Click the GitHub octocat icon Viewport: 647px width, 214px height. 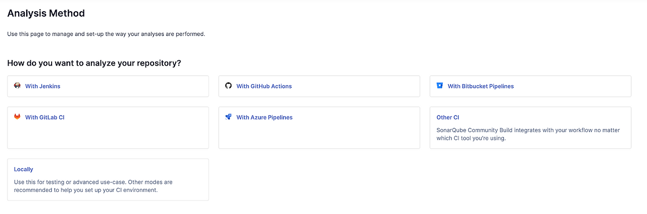pos(228,86)
